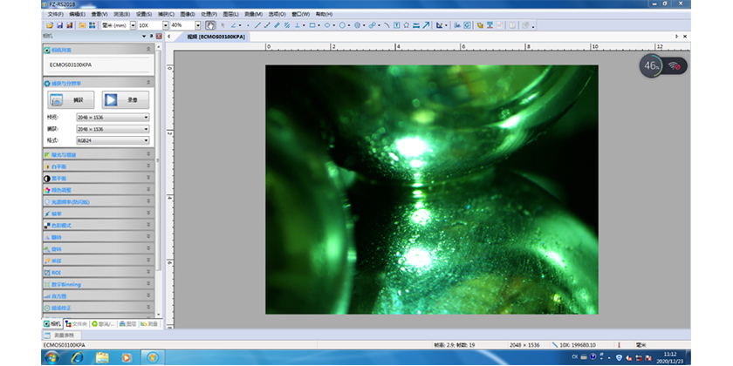Image resolution: width=733 pixels, height=366 pixels.
Task: Select the text annotation tool
Action: click(396, 25)
